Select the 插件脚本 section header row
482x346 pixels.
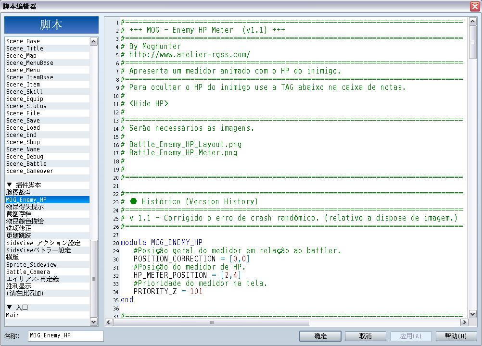47,185
